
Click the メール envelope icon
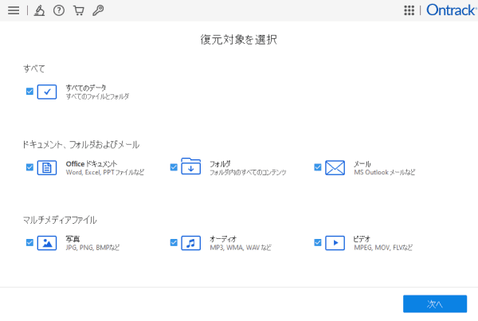tap(335, 167)
